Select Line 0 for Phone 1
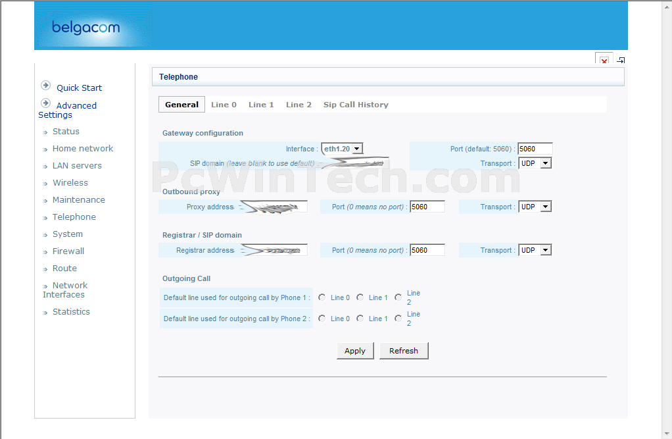This screenshot has height=439, width=672. (x=322, y=297)
